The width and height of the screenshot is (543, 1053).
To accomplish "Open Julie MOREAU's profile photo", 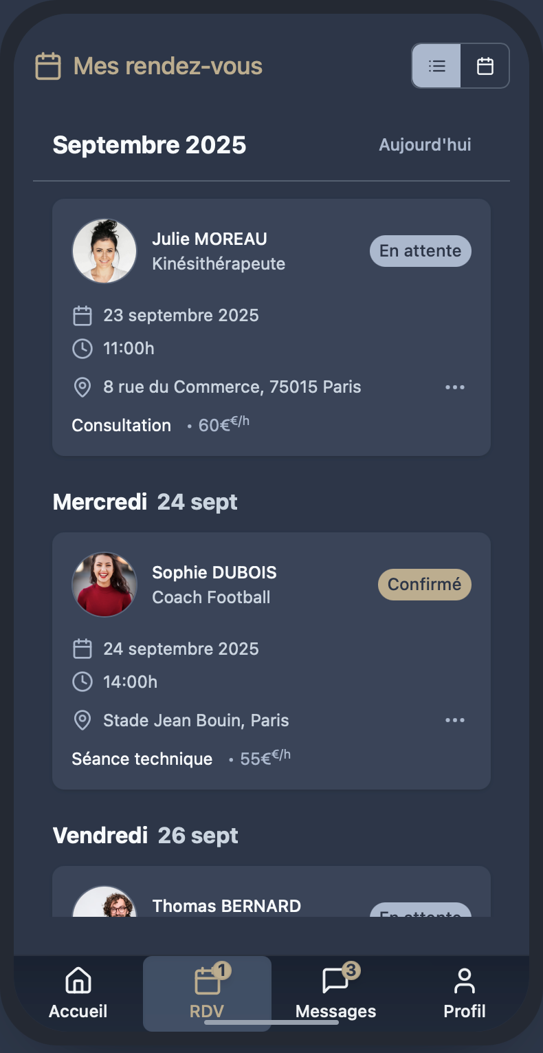I will (x=104, y=251).
